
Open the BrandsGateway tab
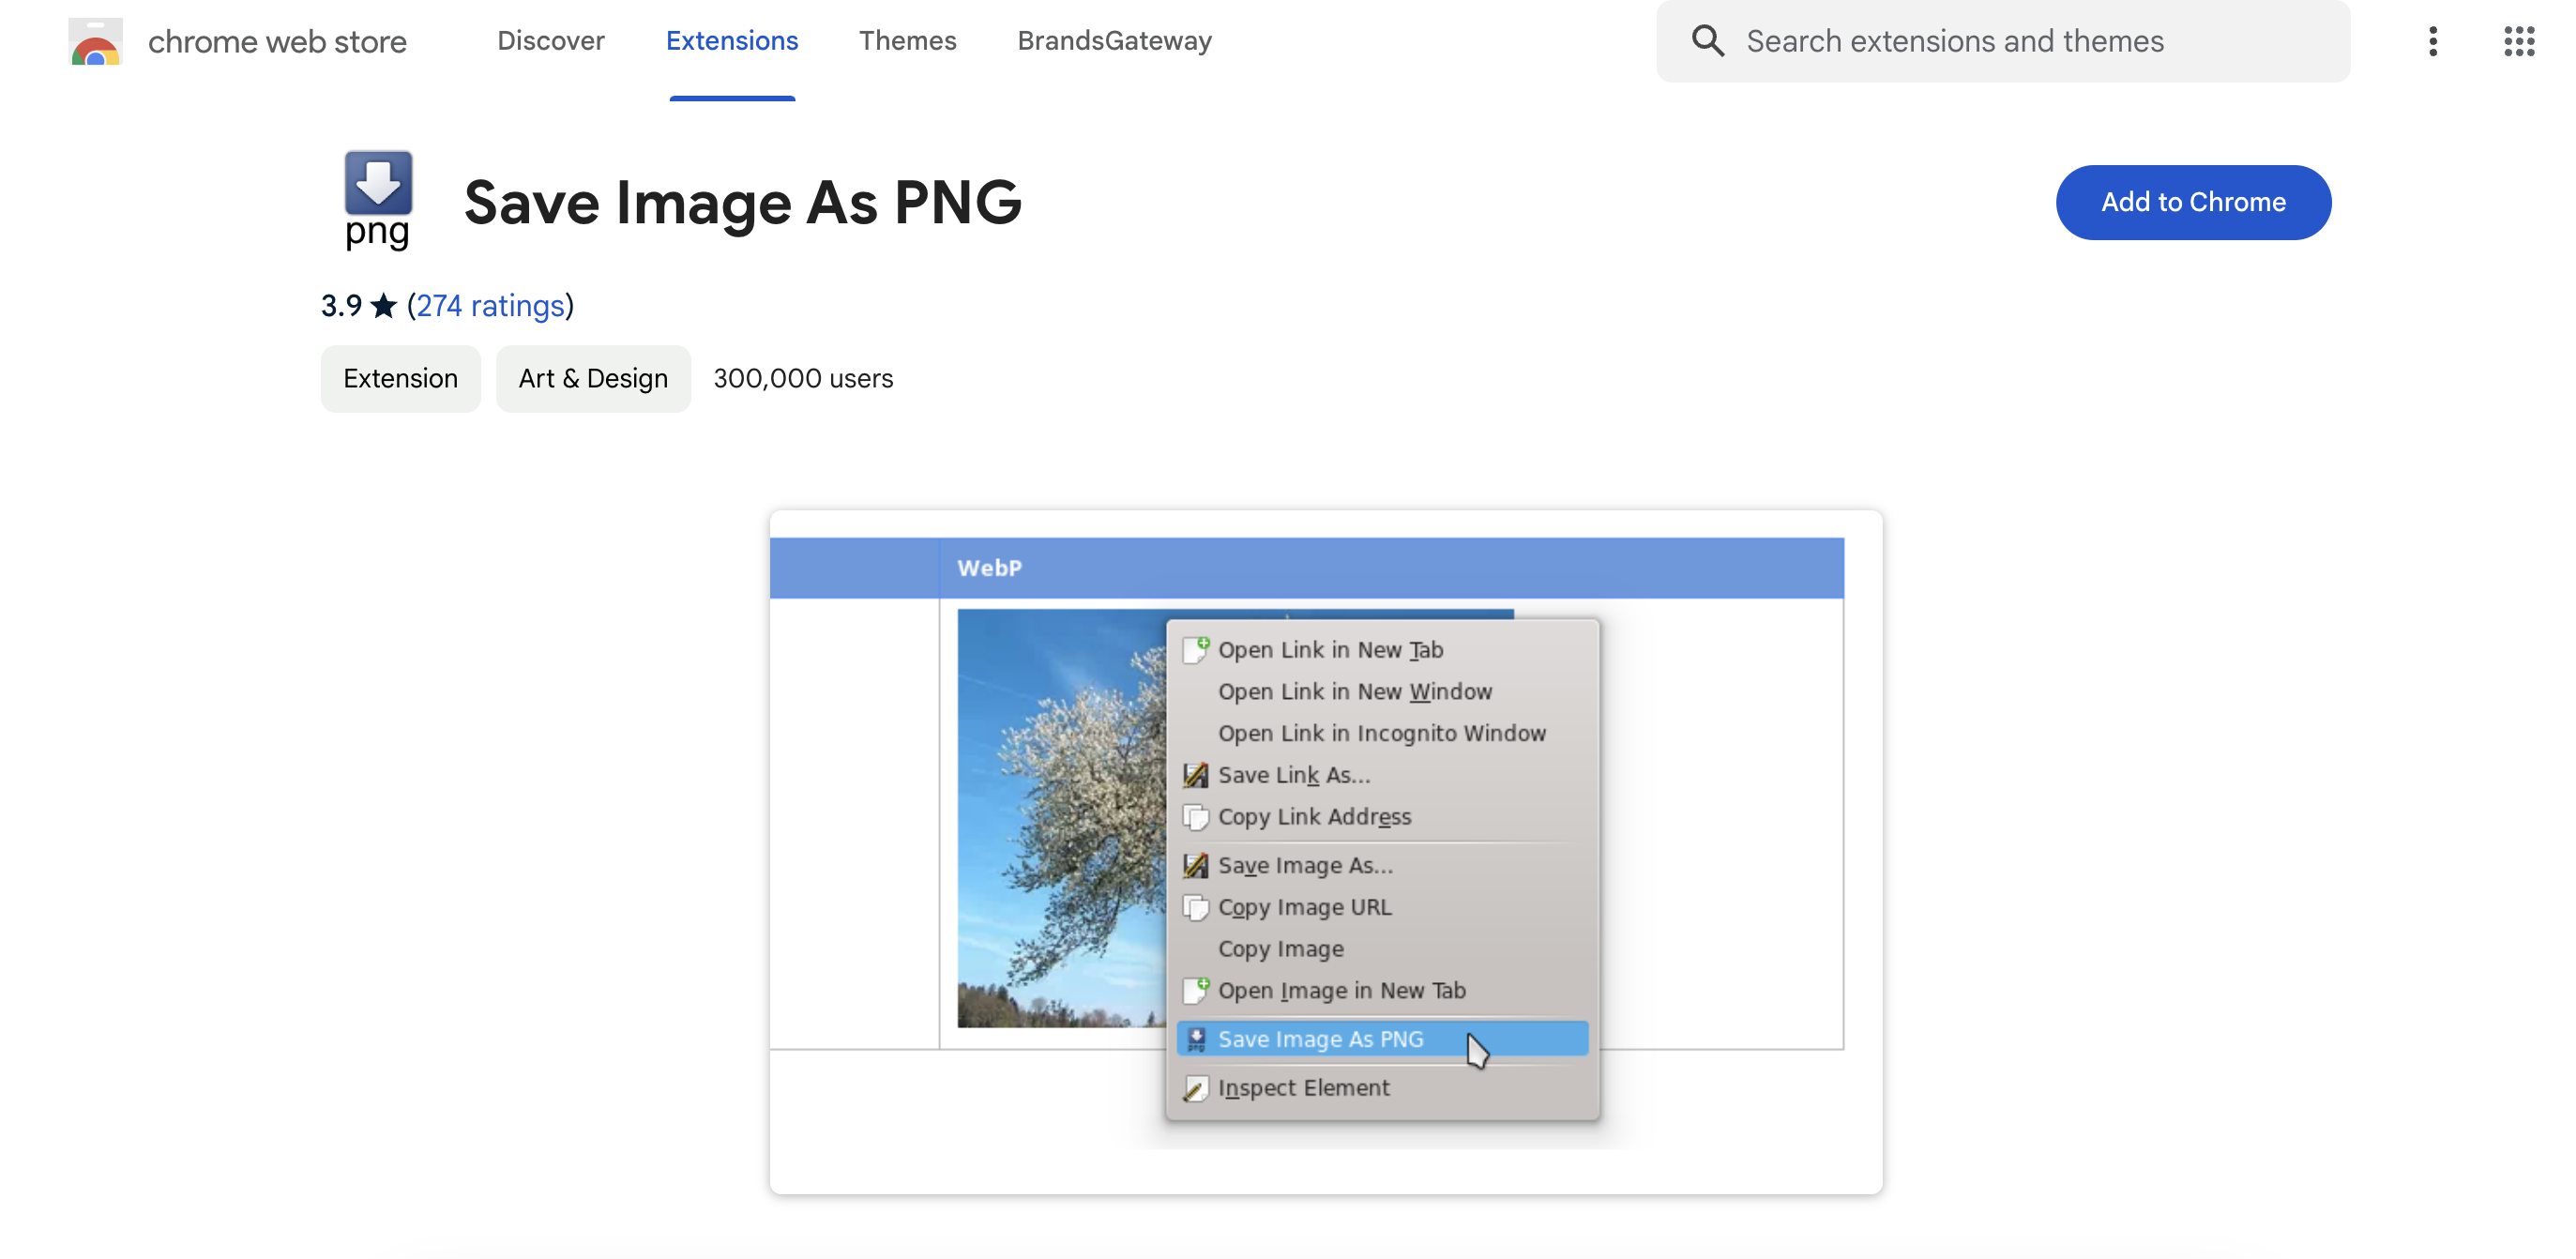1114,41
